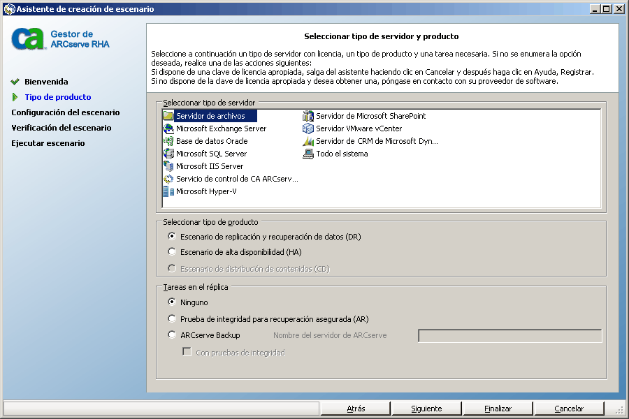Screen dimensions: 629x419
Task: Choose Prueba de integridad para recuperación asegurada (AR)
Action: (172, 318)
